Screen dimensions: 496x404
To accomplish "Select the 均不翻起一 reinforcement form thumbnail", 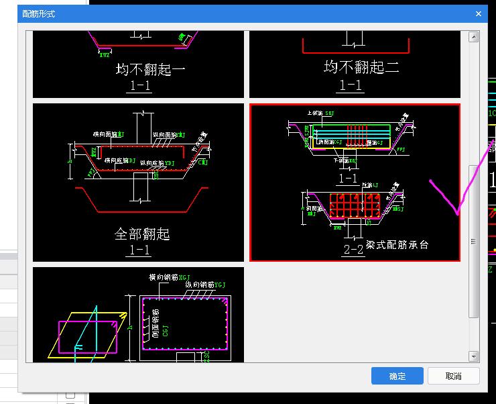I will click(138, 64).
